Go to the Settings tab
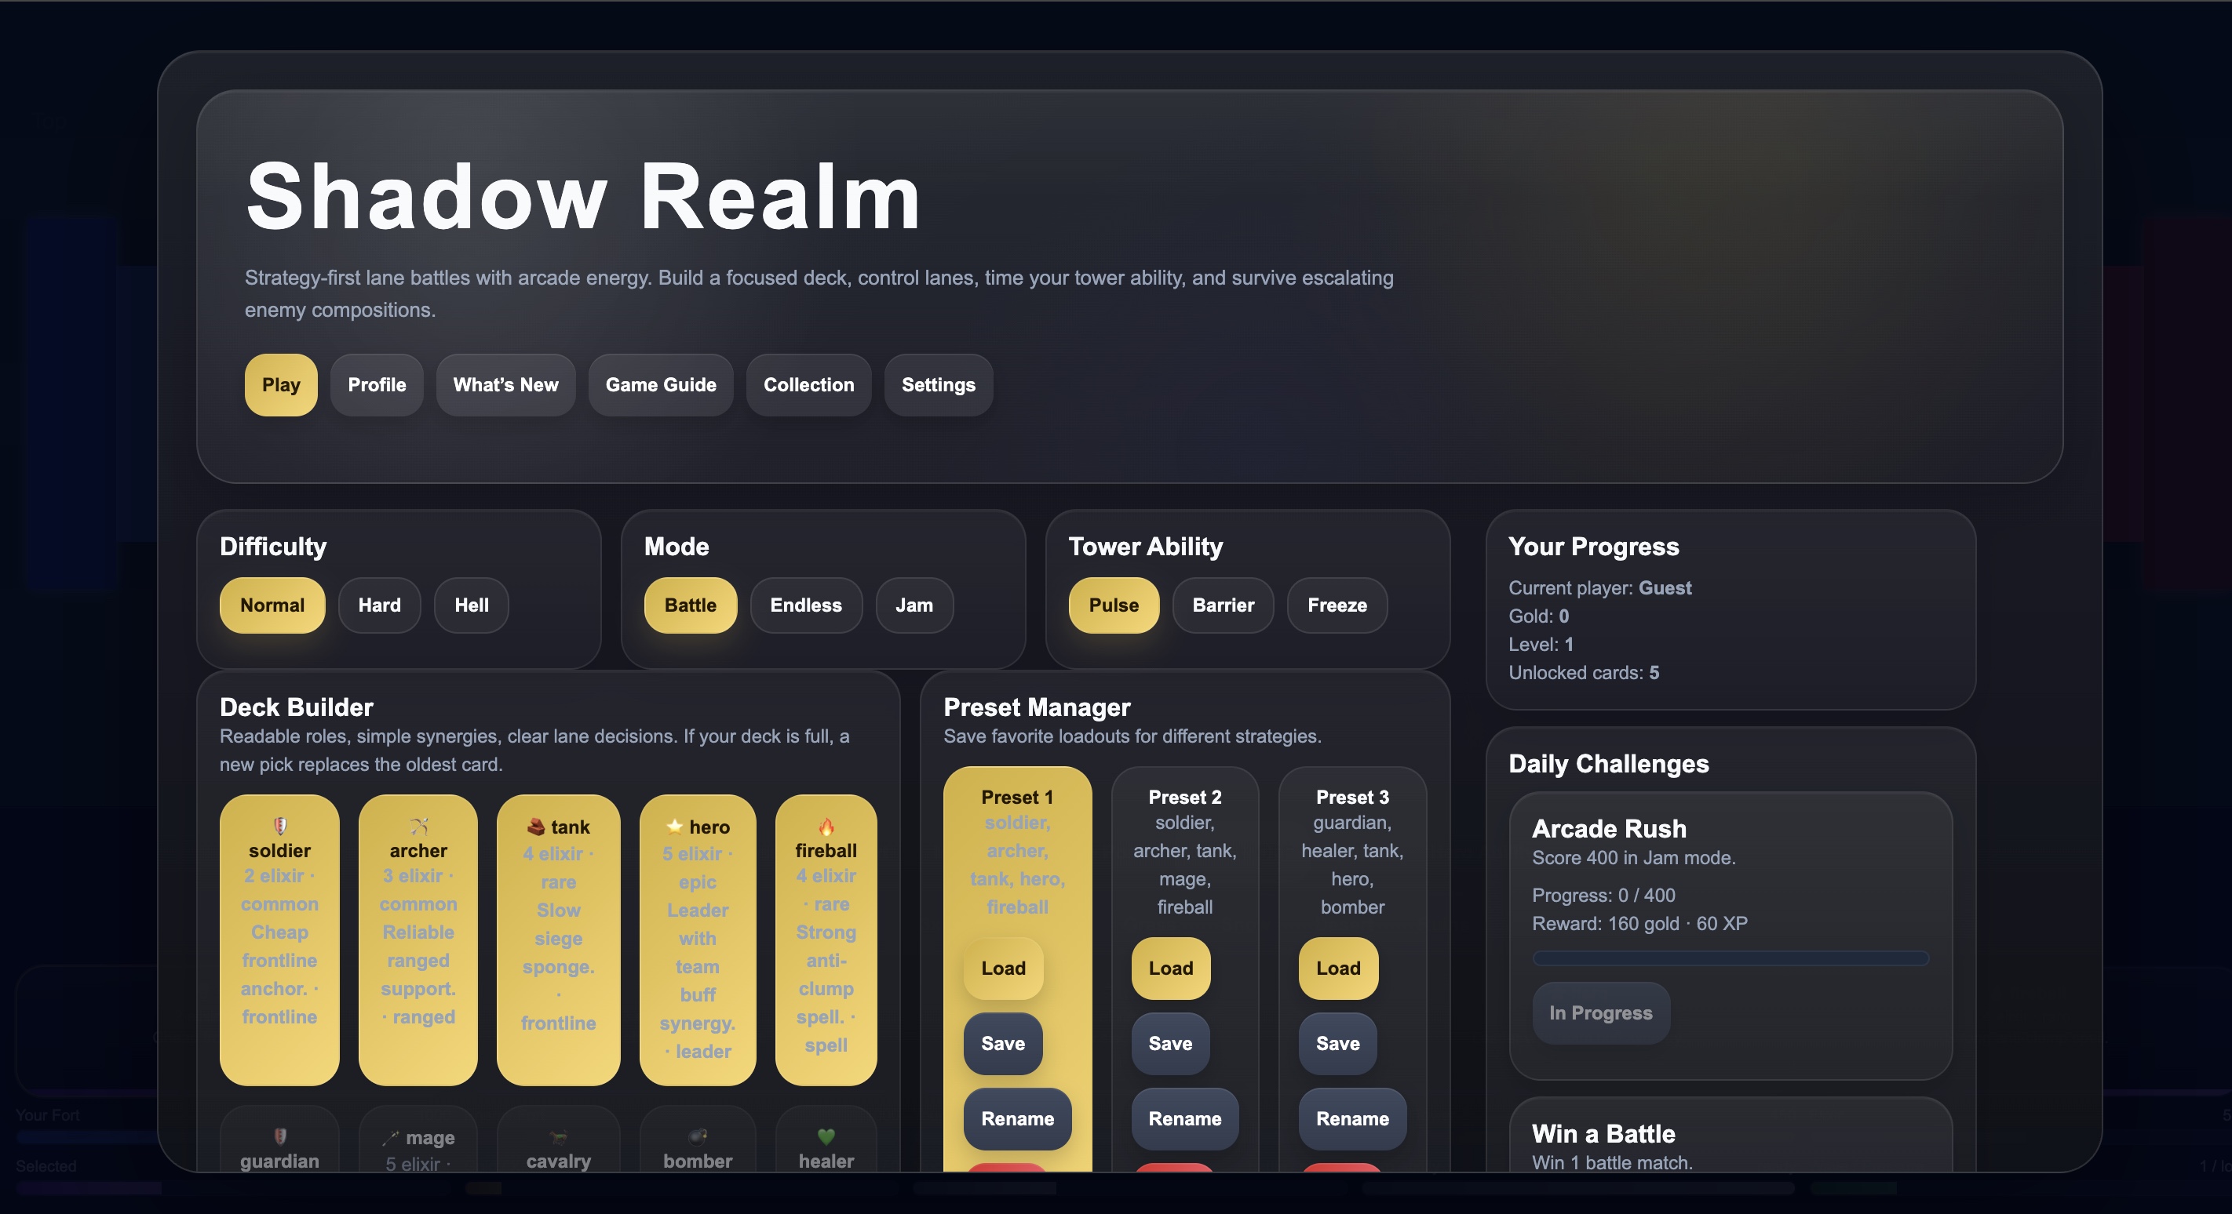 pos(938,384)
